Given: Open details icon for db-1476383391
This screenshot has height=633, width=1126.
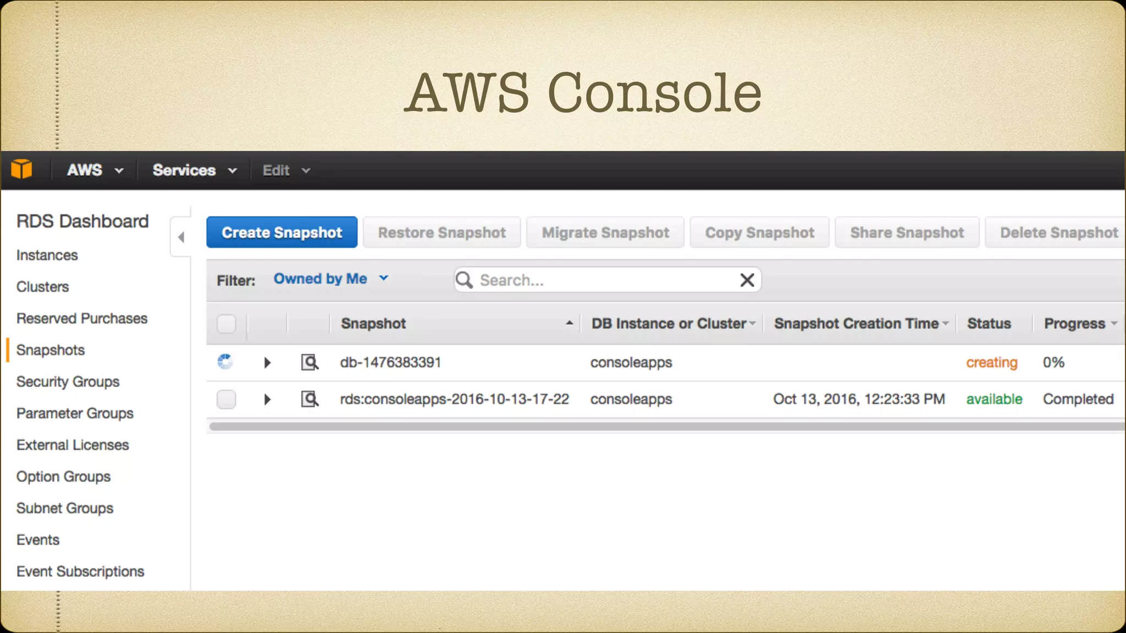Looking at the screenshot, I should pos(310,362).
